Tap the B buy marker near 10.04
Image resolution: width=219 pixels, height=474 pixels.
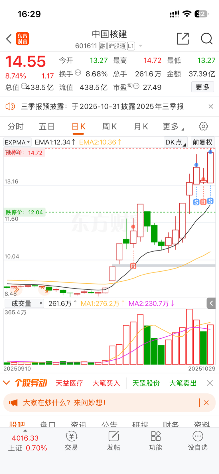133,266
